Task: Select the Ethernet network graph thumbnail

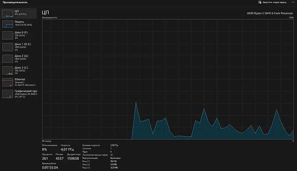Action: (8, 82)
